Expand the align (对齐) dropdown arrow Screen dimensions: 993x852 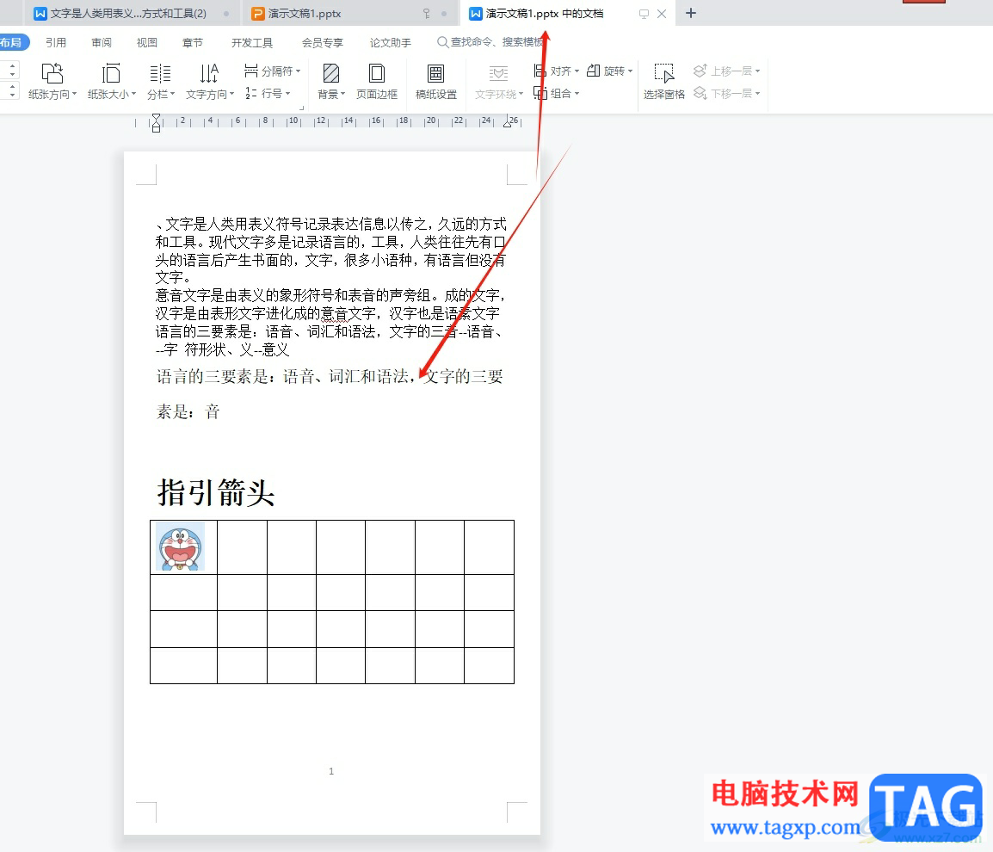pos(577,71)
